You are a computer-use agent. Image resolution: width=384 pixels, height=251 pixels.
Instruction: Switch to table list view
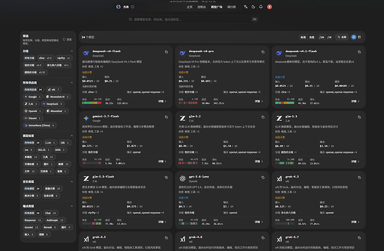(360, 37)
